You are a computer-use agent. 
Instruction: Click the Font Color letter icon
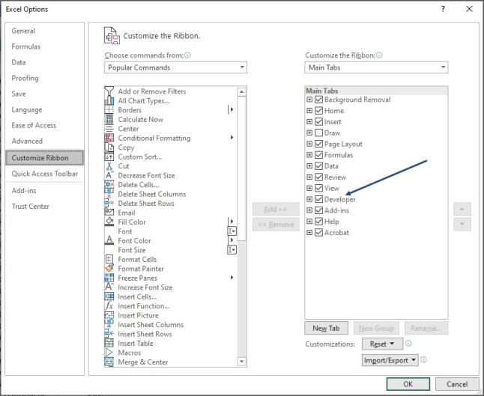(x=109, y=240)
